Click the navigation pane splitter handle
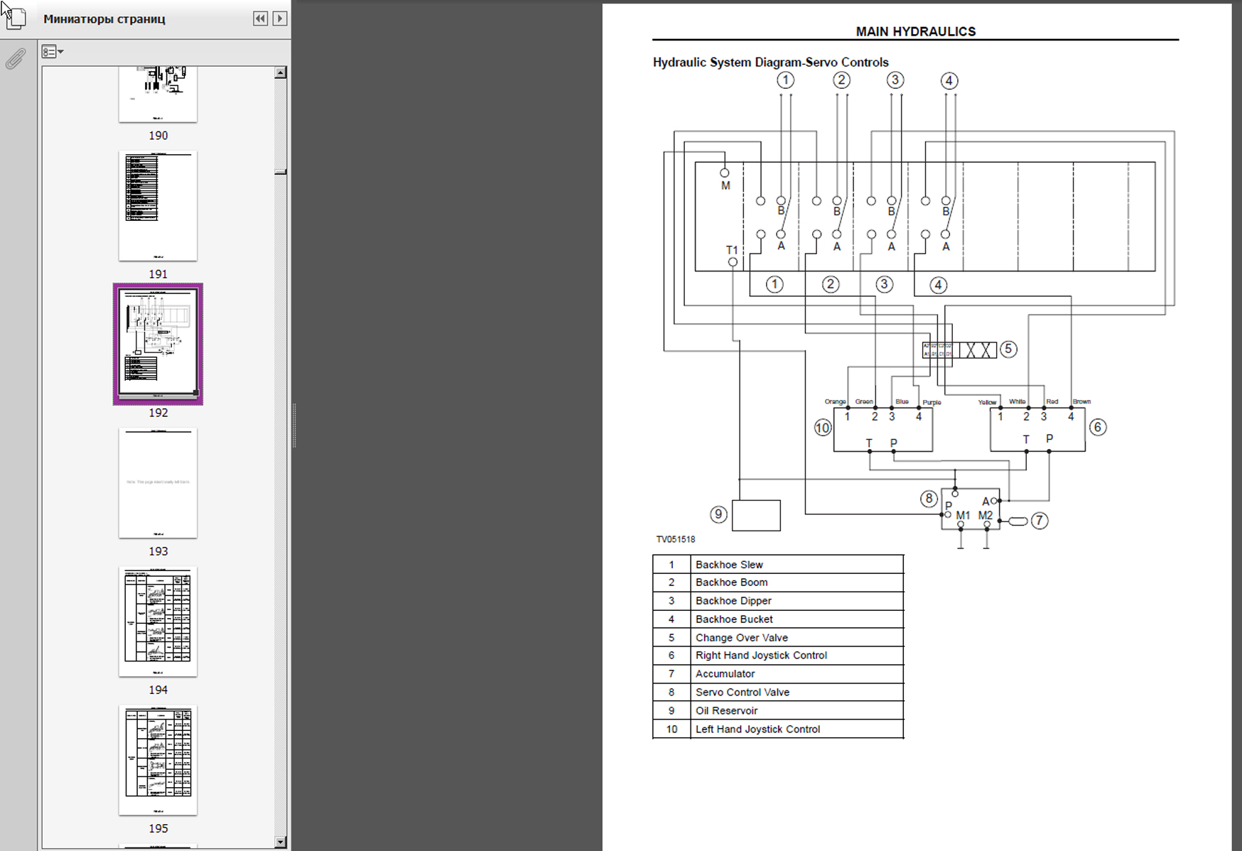The height and width of the screenshot is (851, 1242). 294,425
